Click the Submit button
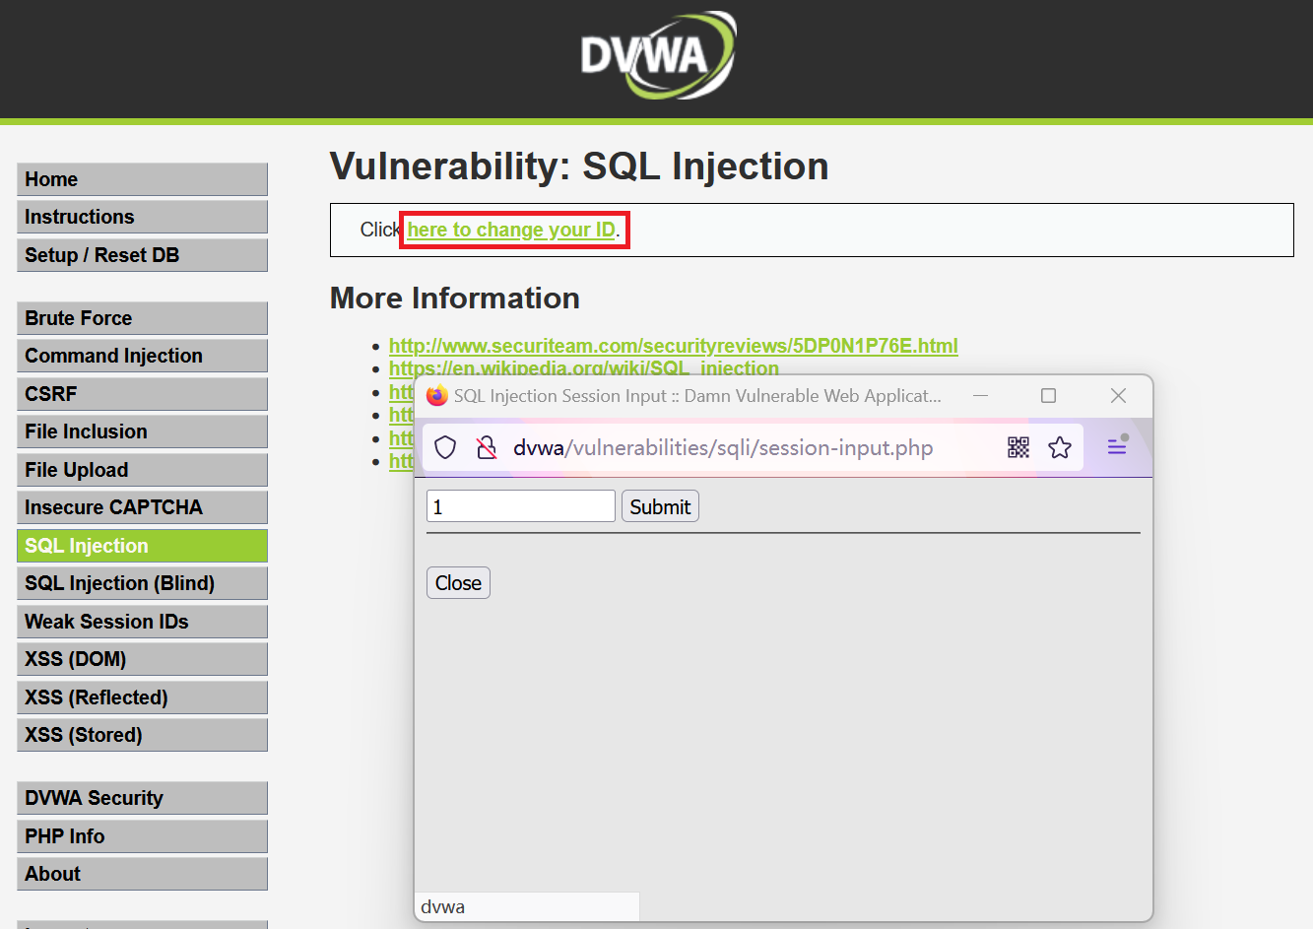1313x929 pixels. [x=660, y=506]
